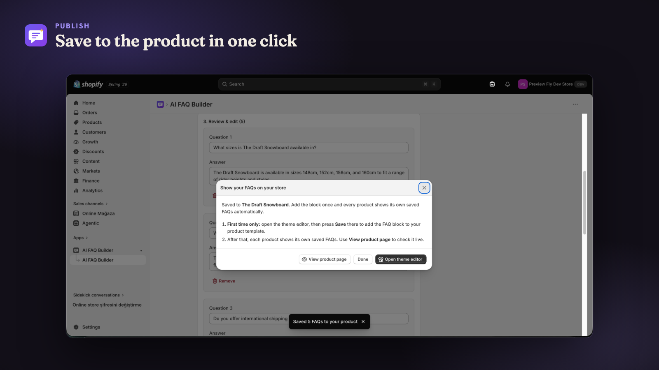Click View product page button

[x=325, y=259]
